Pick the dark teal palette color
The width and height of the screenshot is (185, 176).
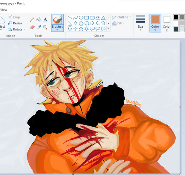coord(176,29)
